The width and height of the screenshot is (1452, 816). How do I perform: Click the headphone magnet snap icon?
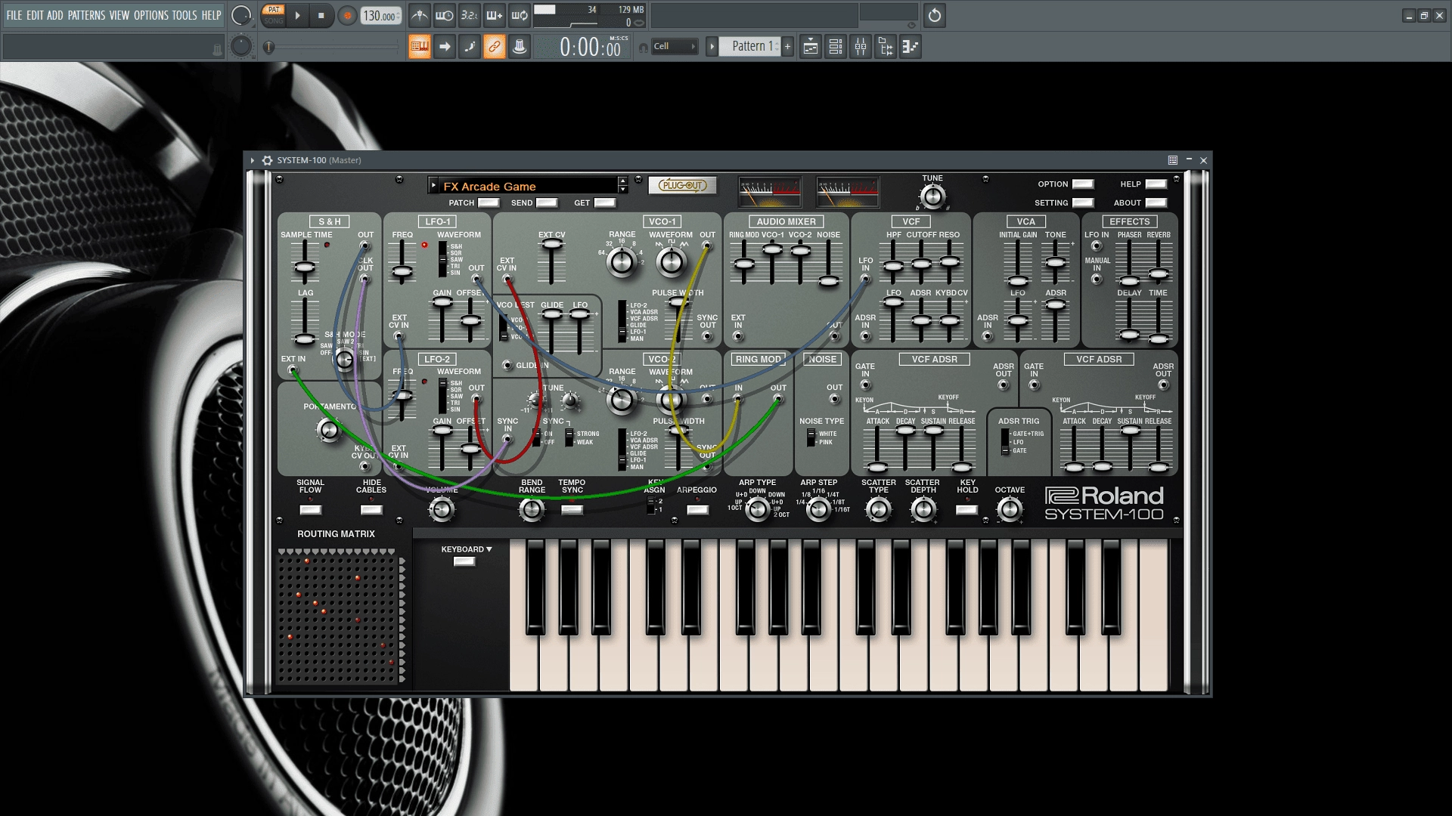(x=644, y=48)
